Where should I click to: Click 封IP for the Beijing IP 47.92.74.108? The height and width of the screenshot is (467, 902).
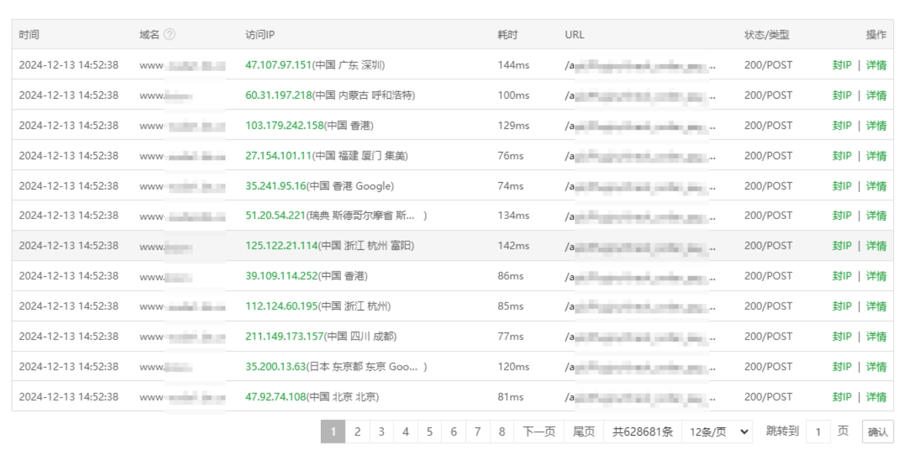coord(841,396)
